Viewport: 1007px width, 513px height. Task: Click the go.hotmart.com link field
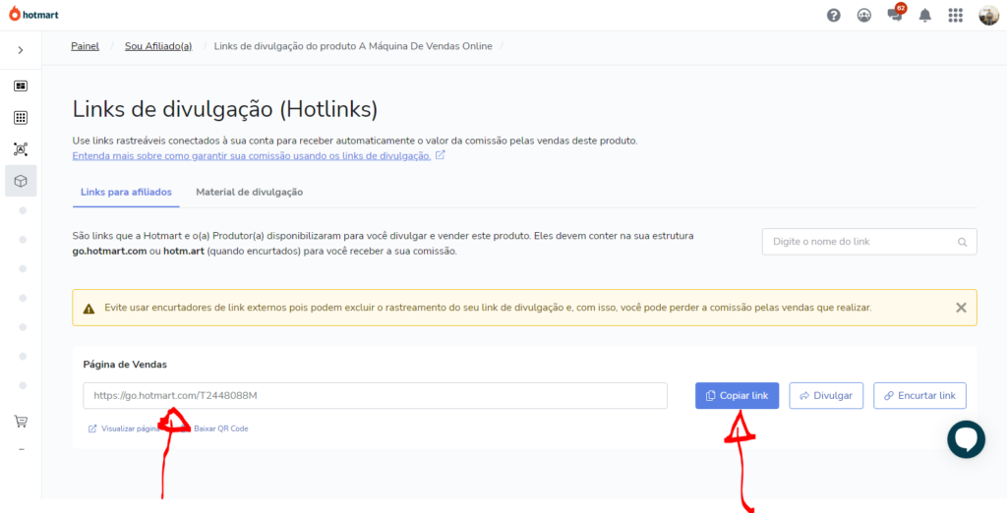click(375, 395)
